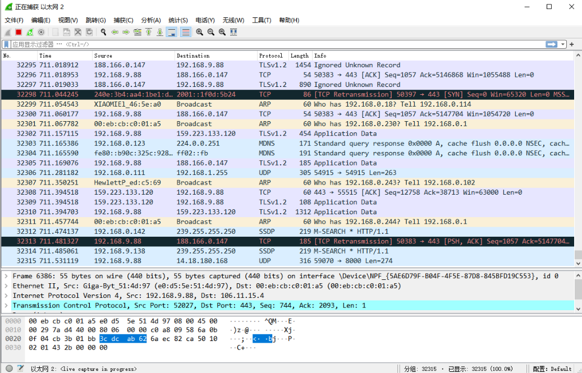Click the display filter bookmark icon
Screen dimensions: 582x373
tap(6, 44)
